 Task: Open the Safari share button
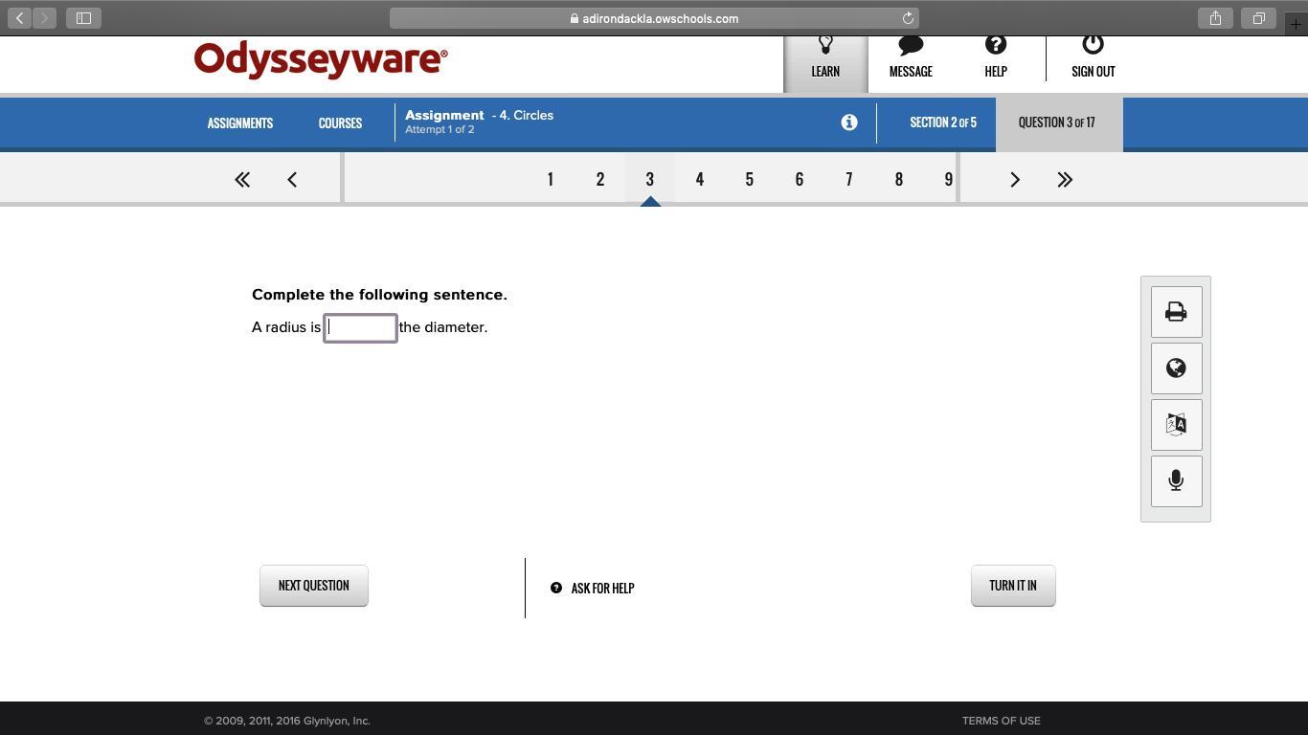1215,18
